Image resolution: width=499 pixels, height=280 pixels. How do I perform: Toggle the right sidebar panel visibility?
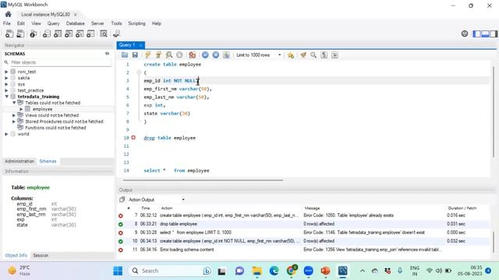(x=494, y=33)
